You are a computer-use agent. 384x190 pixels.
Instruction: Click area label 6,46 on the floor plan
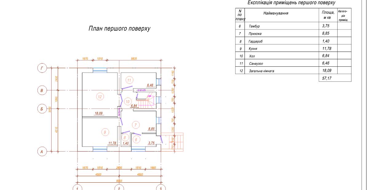(150, 85)
